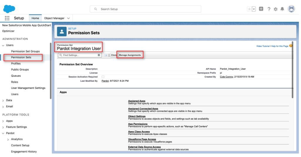This screenshot has width=301, height=157.
Task: Collapse the Pardot section
Action: point(3,133)
